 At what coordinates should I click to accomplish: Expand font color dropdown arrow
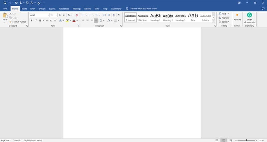77,21
